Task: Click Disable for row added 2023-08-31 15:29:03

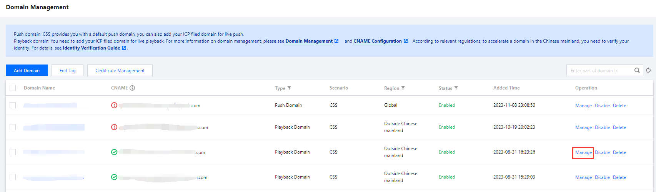Action: 602,177
